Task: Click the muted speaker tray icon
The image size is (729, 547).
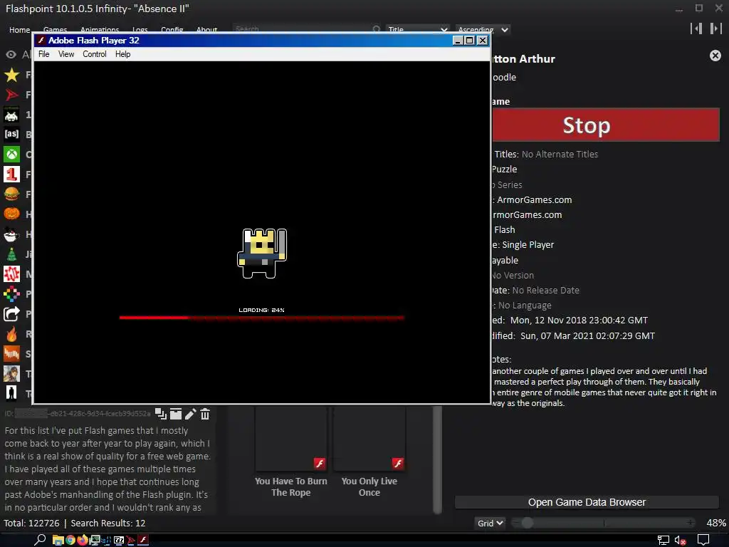Action: coord(680,540)
